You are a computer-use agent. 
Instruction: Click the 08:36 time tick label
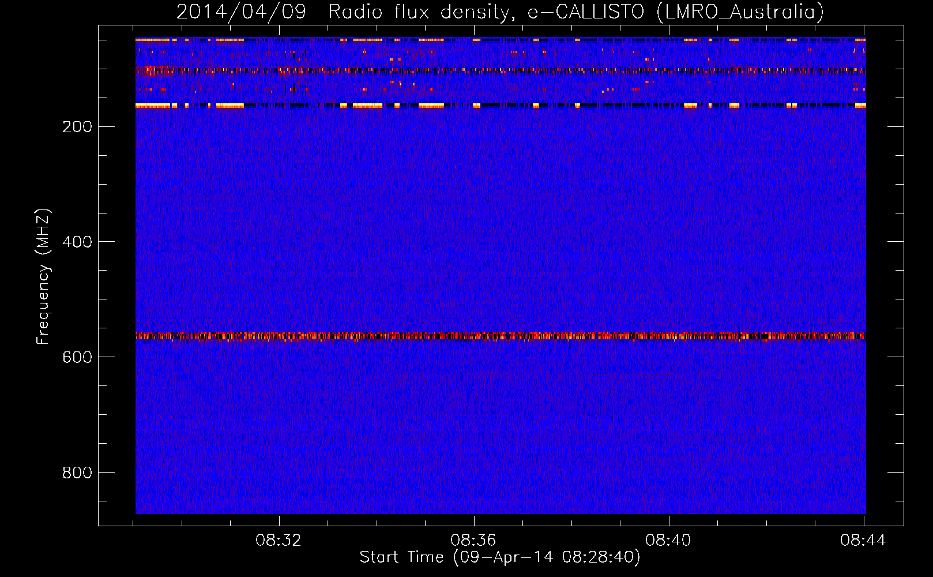pos(473,541)
